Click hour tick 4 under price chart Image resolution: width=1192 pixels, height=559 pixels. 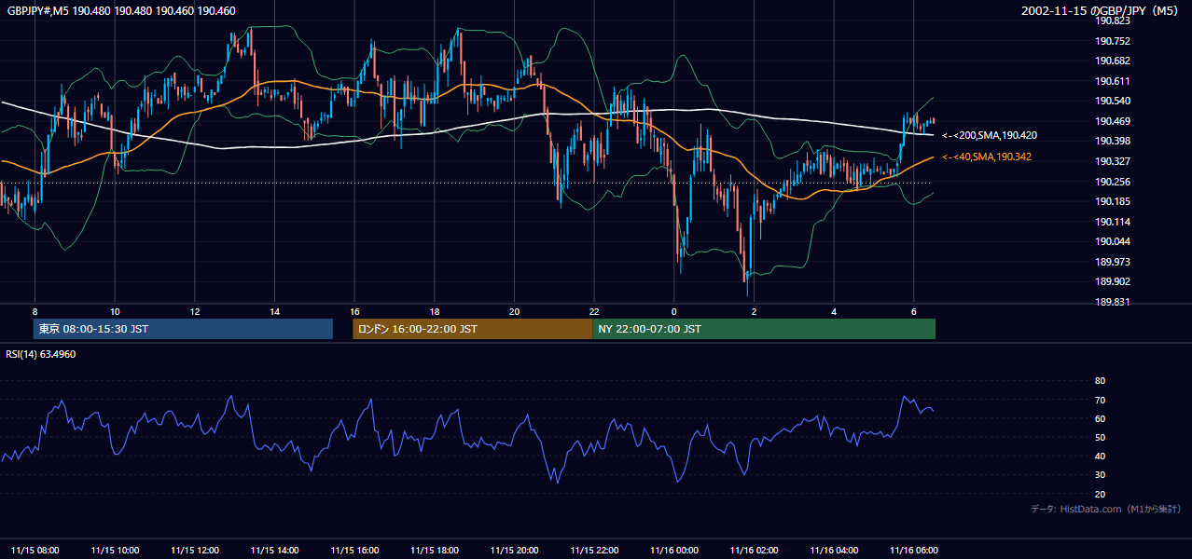coord(834,311)
